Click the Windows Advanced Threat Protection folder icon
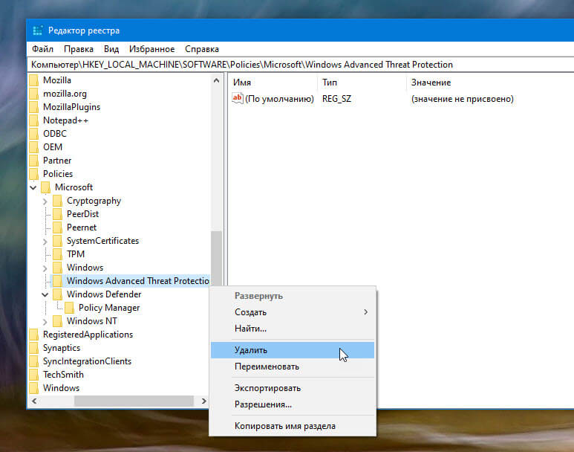This screenshot has width=574, height=452. coord(57,281)
